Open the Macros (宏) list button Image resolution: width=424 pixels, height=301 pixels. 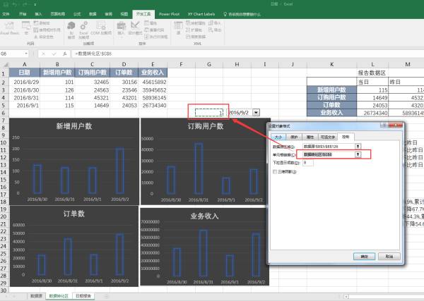pyautogui.click(x=26, y=29)
